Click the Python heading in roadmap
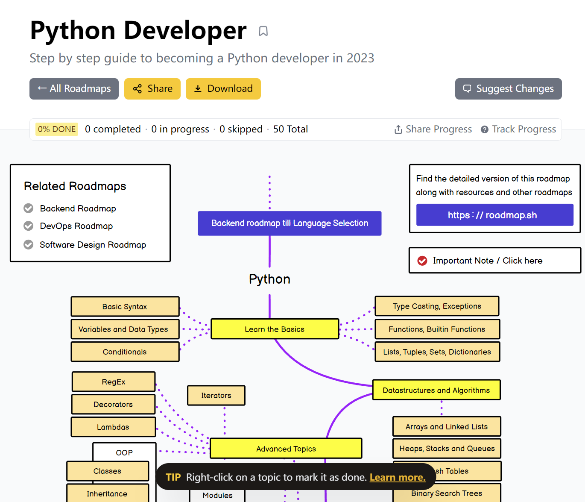The image size is (585, 502). [269, 279]
